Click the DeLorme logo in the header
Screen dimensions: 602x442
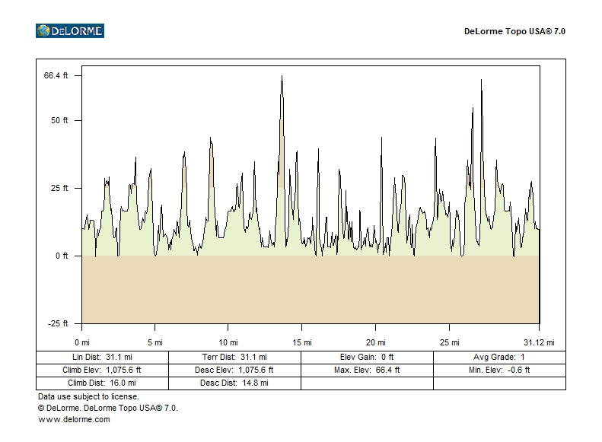(x=69, y=31)
